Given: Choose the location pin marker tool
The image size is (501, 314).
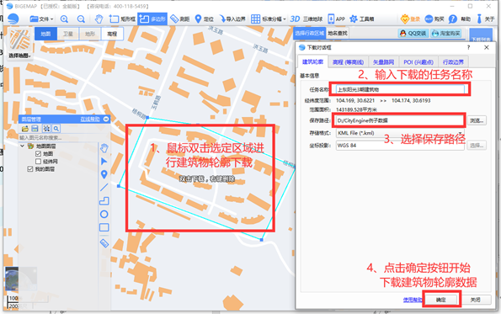Looking at the screenshot, I should pyautogui.click(x=104, y=174).
